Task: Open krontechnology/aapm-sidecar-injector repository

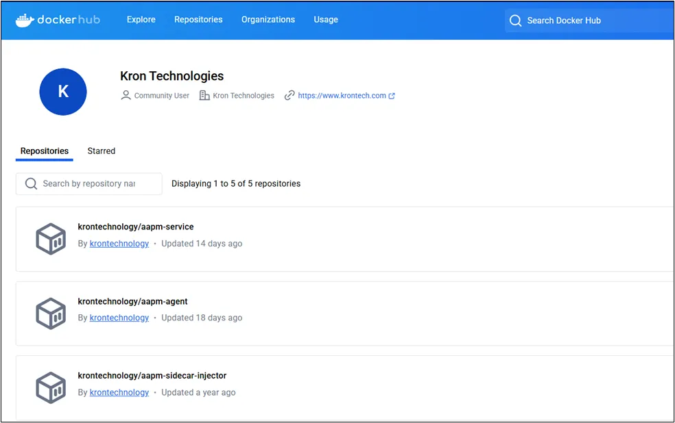Action: (152, 376)
